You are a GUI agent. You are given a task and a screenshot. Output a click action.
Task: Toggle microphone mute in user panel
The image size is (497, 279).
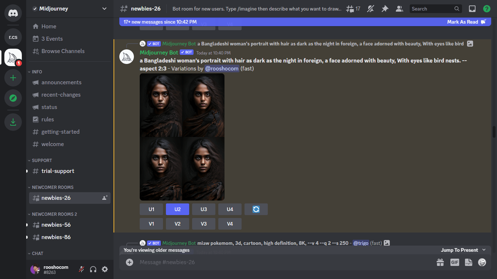[x=82, y=269]
